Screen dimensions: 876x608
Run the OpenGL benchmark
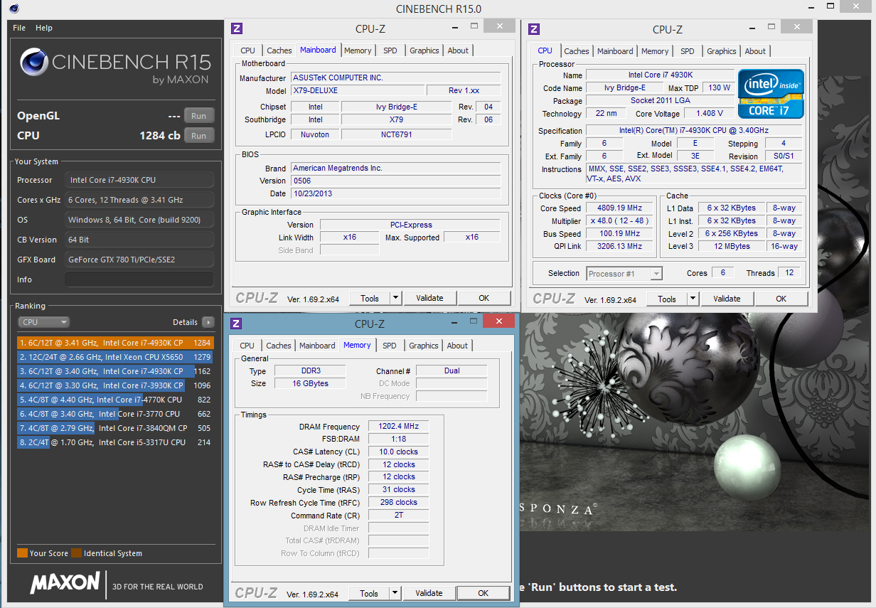point(199,116)
